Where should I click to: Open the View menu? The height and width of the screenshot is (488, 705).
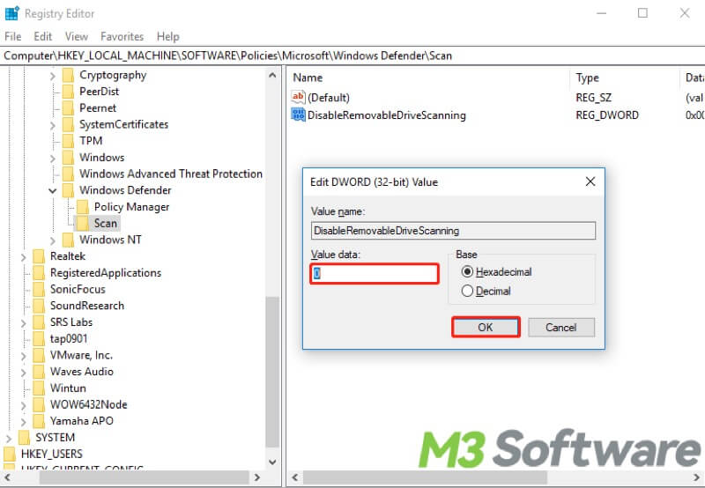pos(76,36)
